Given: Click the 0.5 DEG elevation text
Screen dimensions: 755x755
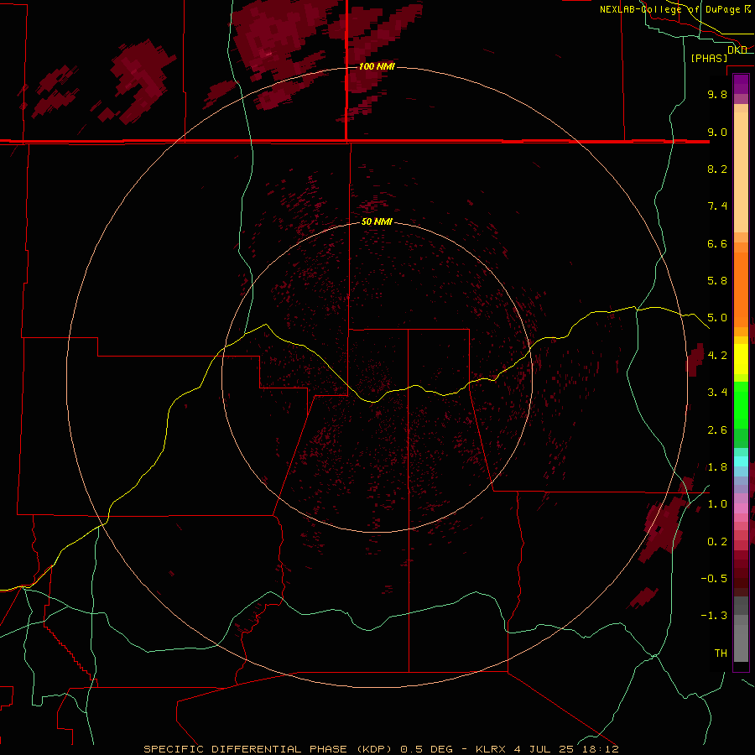Looking at the screenshot, I should coord(427,749).
